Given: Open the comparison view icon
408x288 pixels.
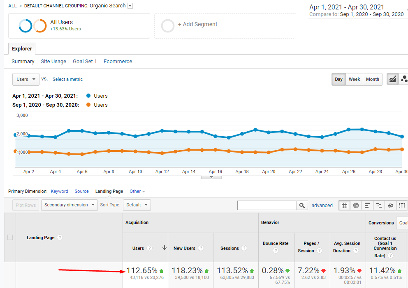Looking at the screenshot, I should pyautogui.click(x=379, y=205).
